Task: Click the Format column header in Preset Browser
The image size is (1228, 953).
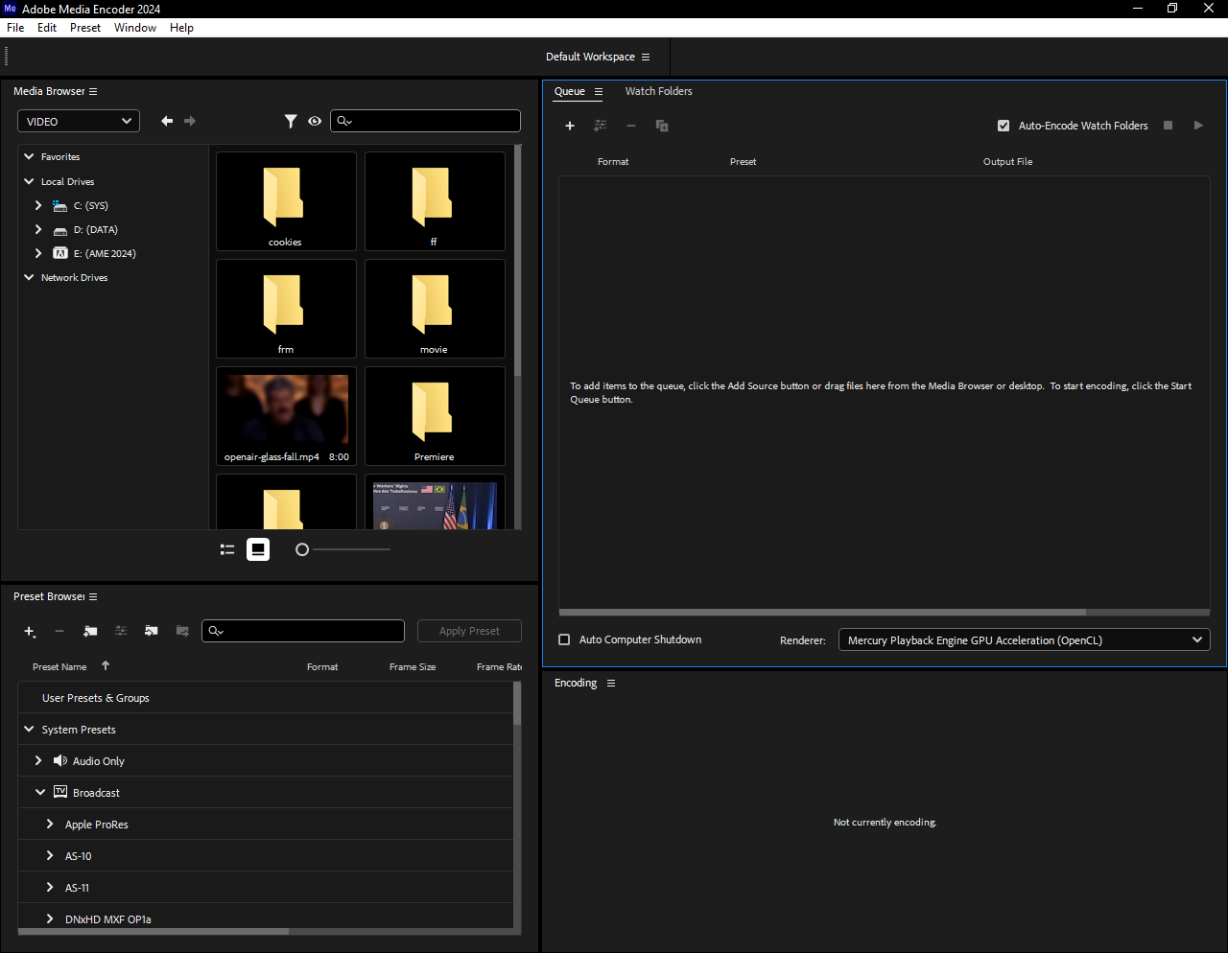Action: pos(322,666)
